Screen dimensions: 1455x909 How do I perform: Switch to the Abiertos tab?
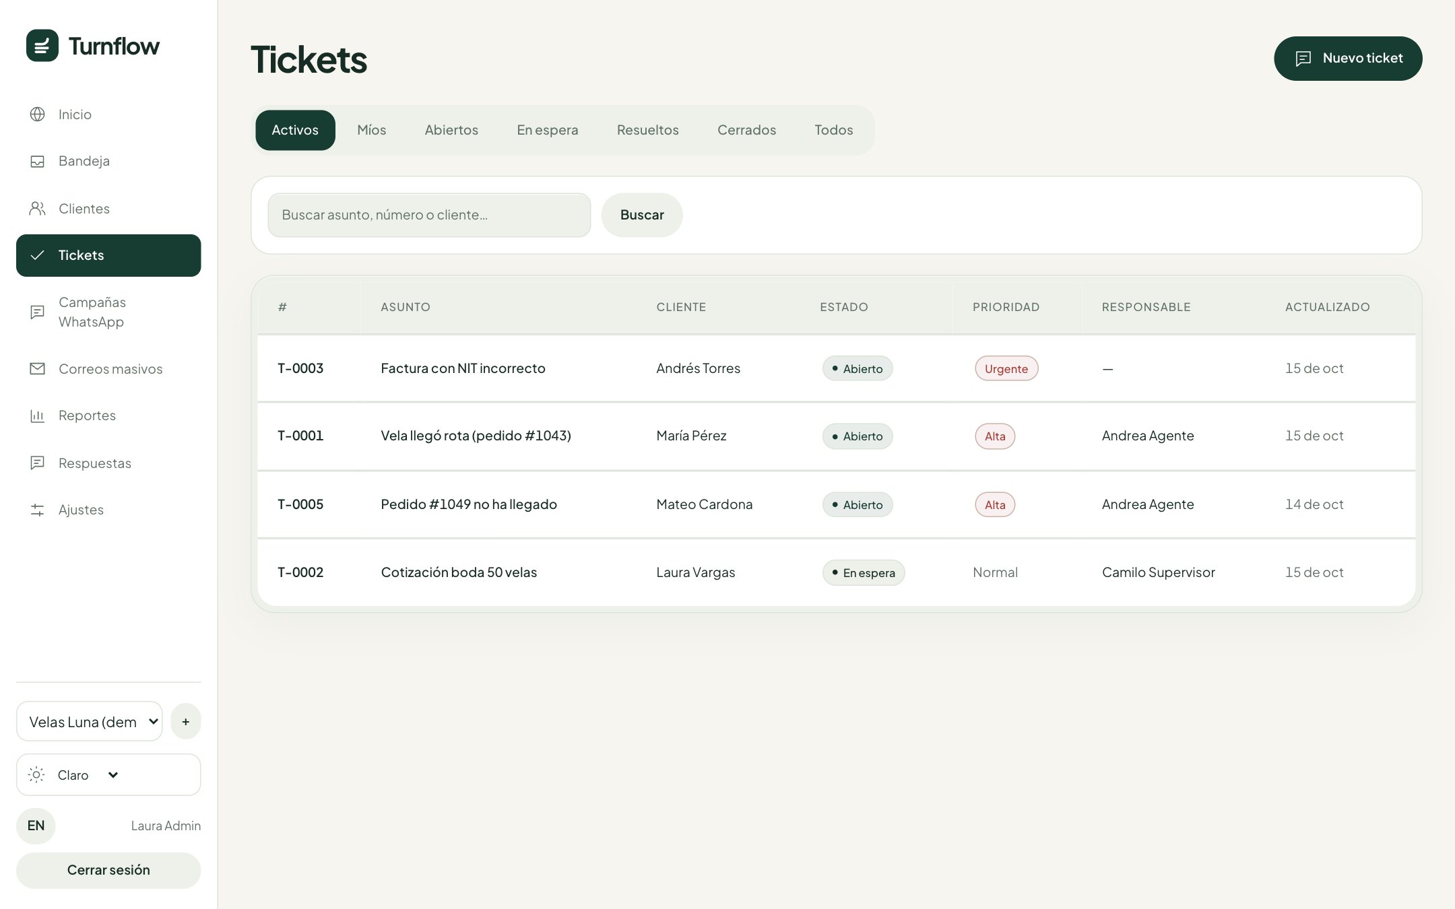(x=451, y=130)
